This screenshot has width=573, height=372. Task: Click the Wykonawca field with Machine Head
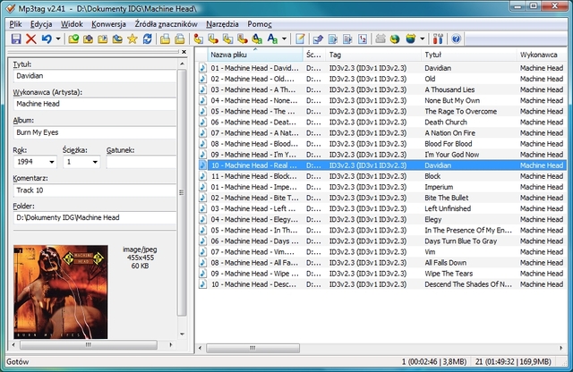pyautogui.click(x=95, y=104)
